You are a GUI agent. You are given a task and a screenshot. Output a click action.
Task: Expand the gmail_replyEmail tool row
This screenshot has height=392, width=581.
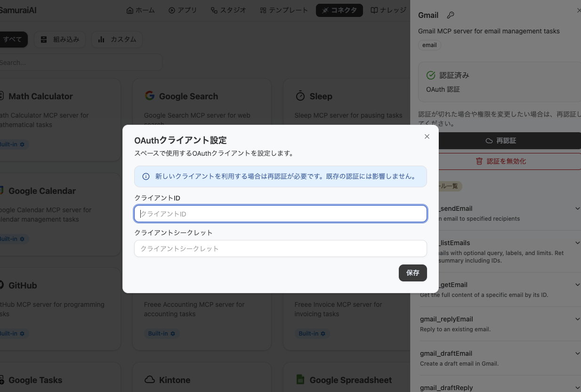pyautogui.click(x=578, y=319)
